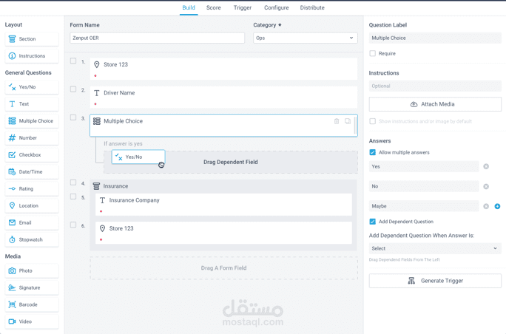Click the Multiple Choice question drag handle bar
This screenshot has width=506, height=334.
point(355,126)
